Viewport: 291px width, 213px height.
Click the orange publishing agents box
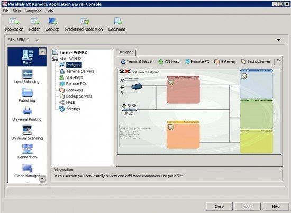183,136
